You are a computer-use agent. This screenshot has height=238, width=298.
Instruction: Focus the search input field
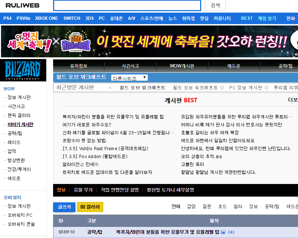pos(127,5)
